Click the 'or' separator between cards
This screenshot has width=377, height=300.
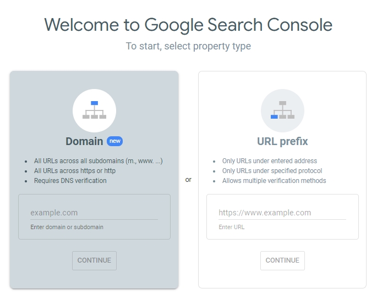[x=188, y=180]
